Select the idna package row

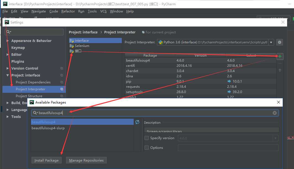[x=200, y=76]
